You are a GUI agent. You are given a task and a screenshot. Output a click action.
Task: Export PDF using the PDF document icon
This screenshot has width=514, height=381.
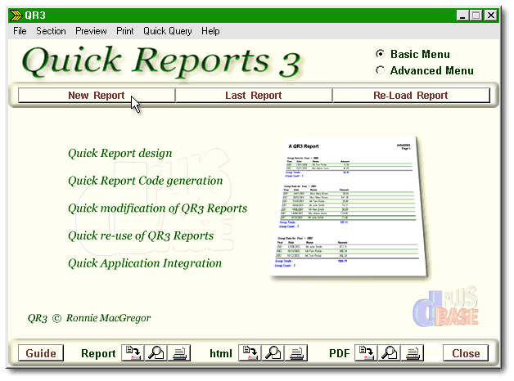366,353
